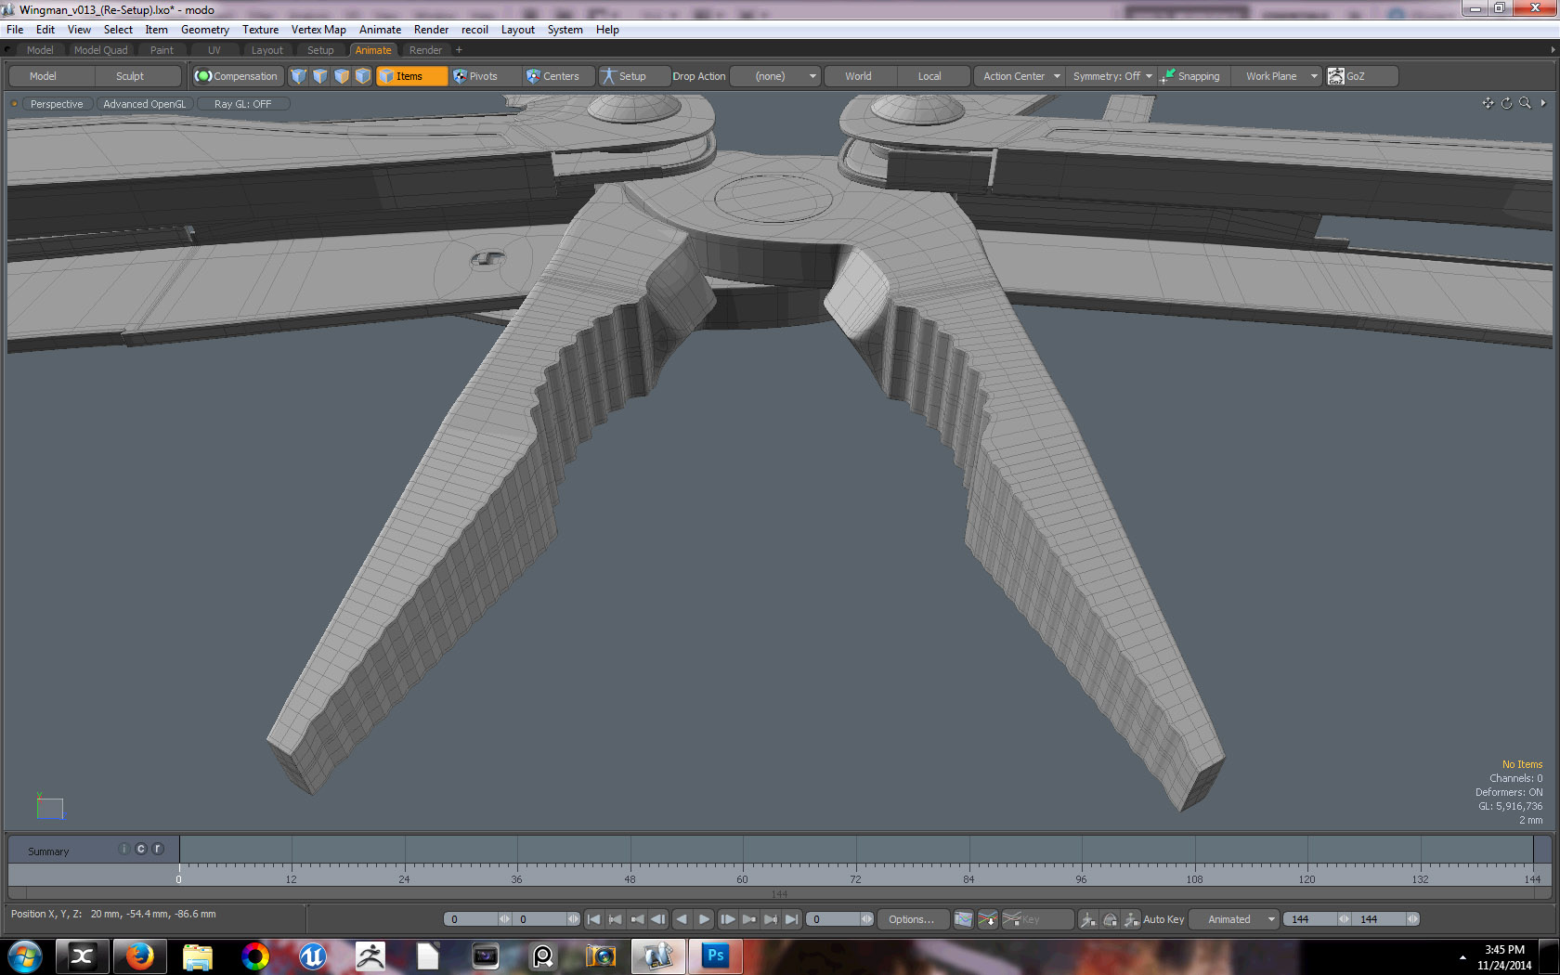Select Materials mode cube icon
1560x975 pixels.
(x=362, y=76)
